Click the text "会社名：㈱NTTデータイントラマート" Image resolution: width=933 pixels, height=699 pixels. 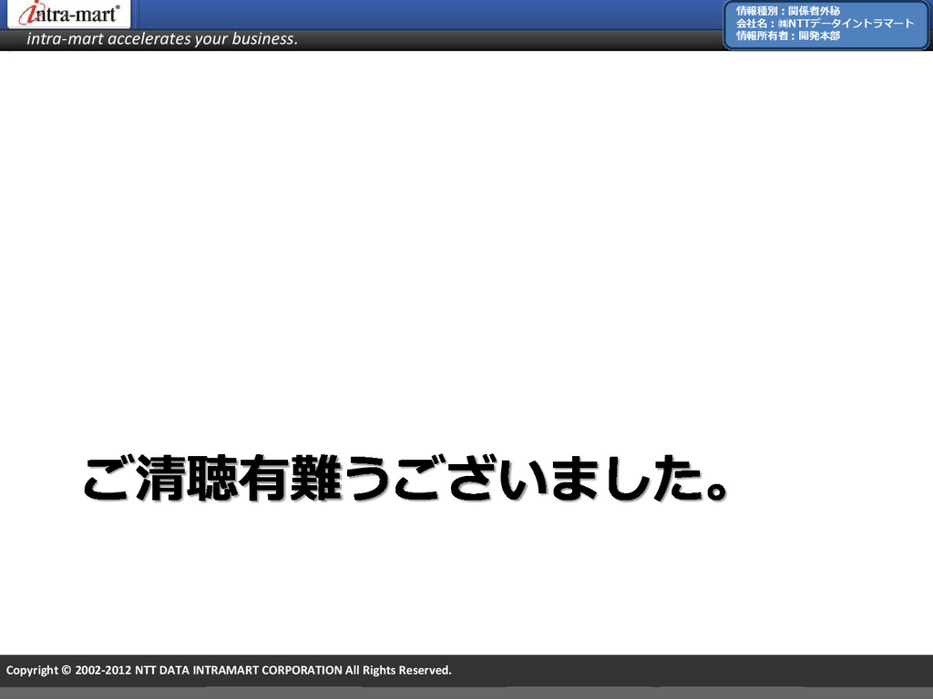(825, 23)
